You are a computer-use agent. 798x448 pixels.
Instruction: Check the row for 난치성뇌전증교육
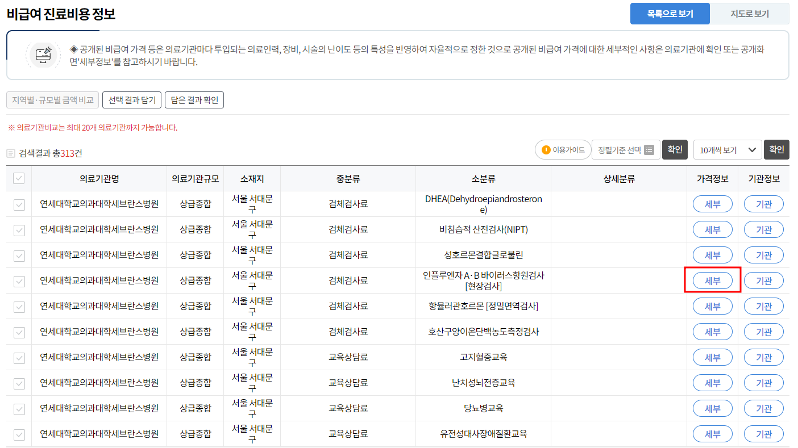point(19,383)
